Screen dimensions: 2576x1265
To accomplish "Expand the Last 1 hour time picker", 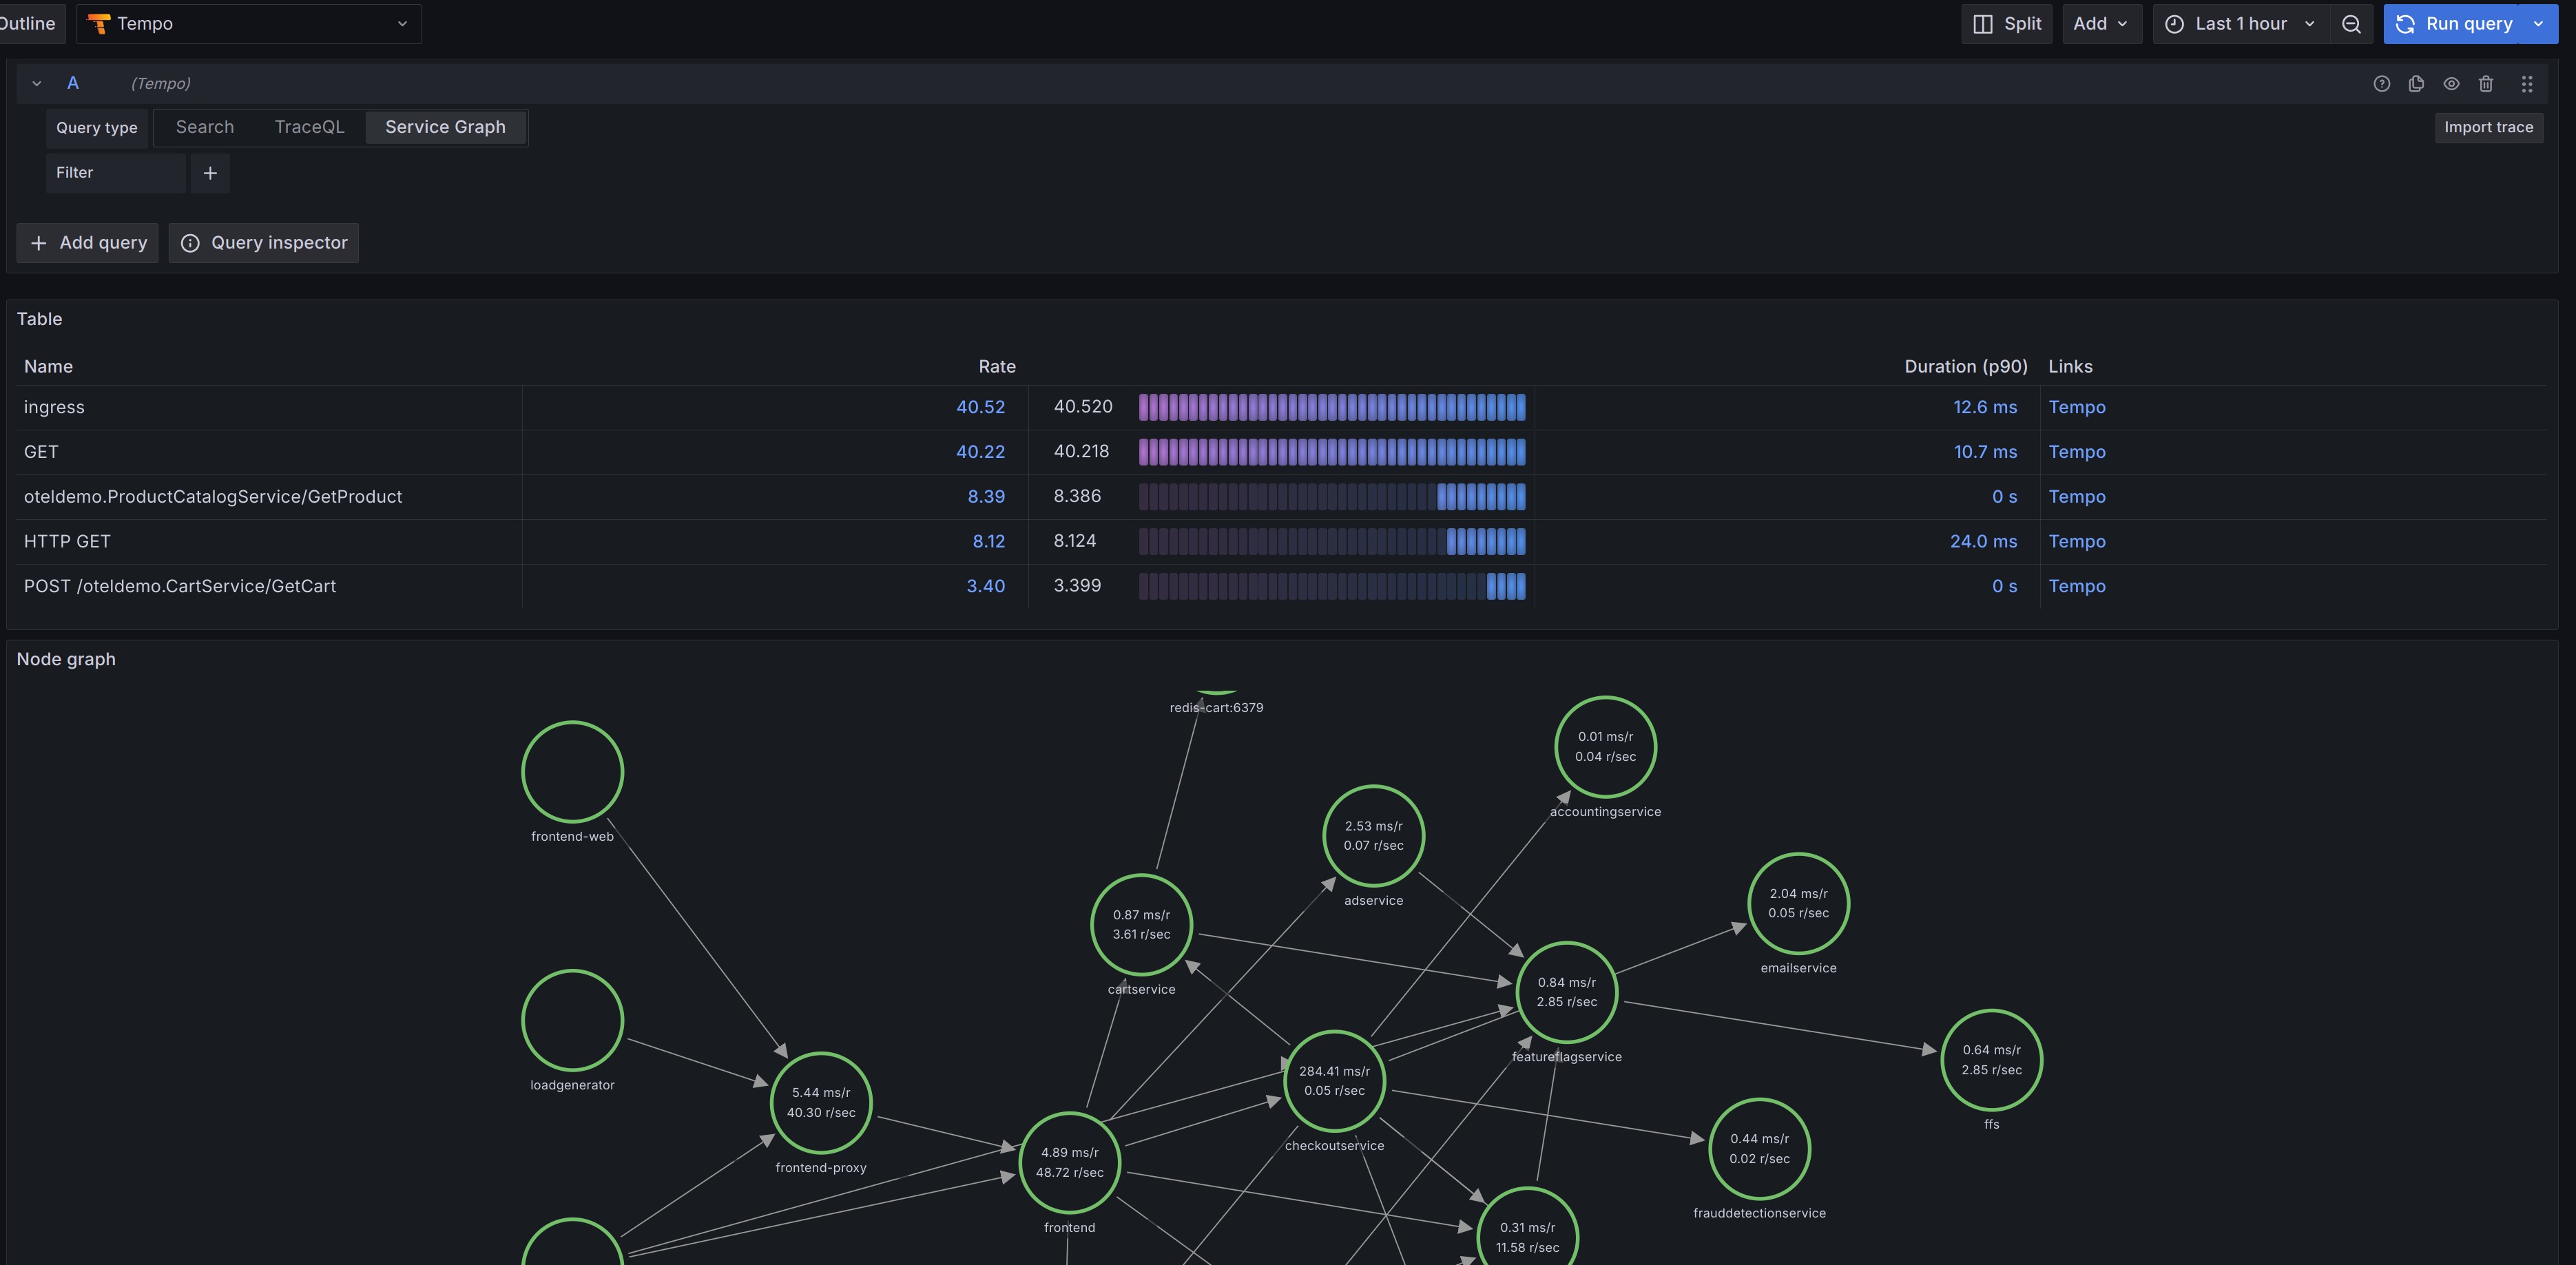I will (2240, 24).
